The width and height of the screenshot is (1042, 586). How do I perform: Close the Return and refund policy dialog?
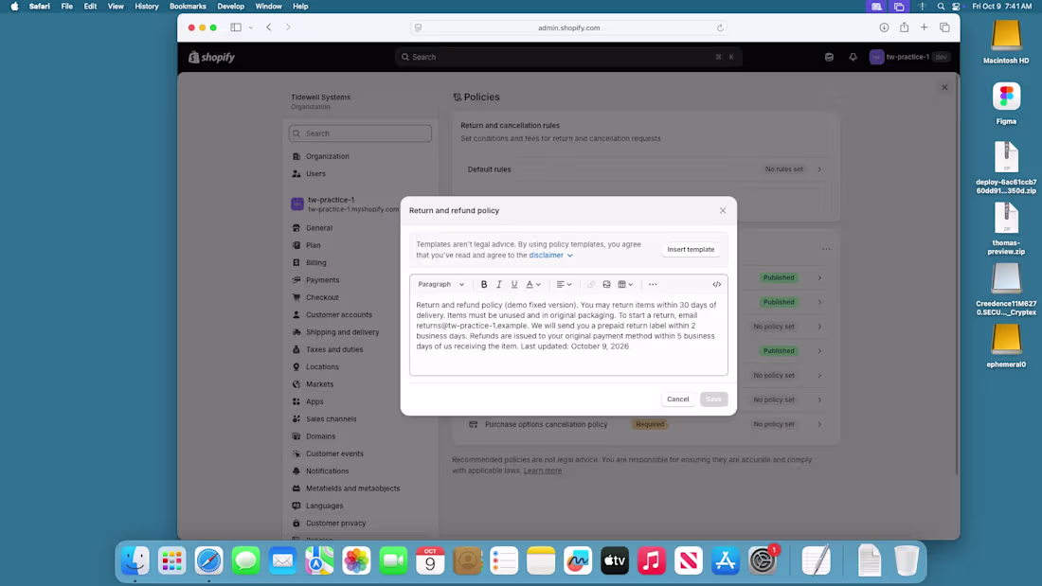723,210
